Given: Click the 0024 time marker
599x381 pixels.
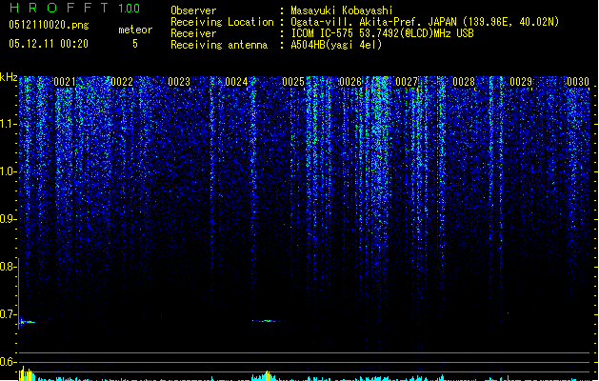Looking at the screenshot, I should pos(236,82).
